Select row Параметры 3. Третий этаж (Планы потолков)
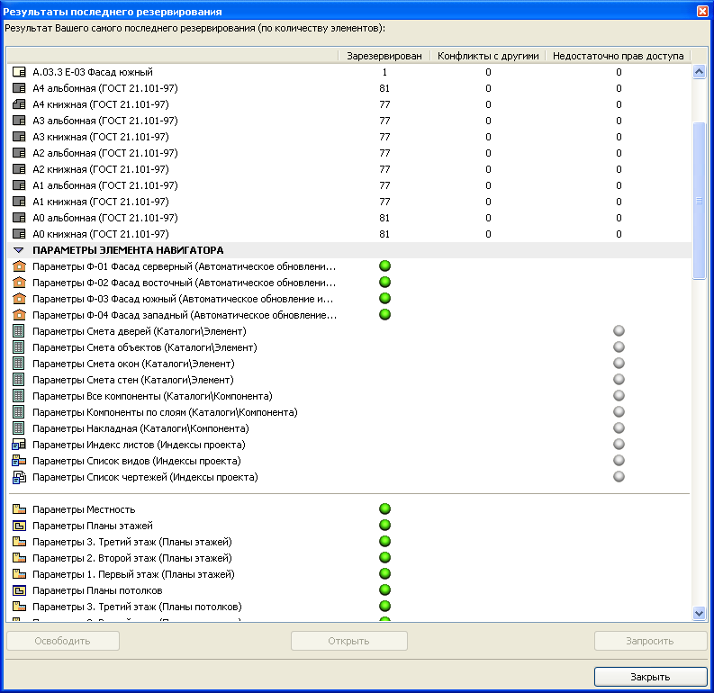 (x=349, y=607)
